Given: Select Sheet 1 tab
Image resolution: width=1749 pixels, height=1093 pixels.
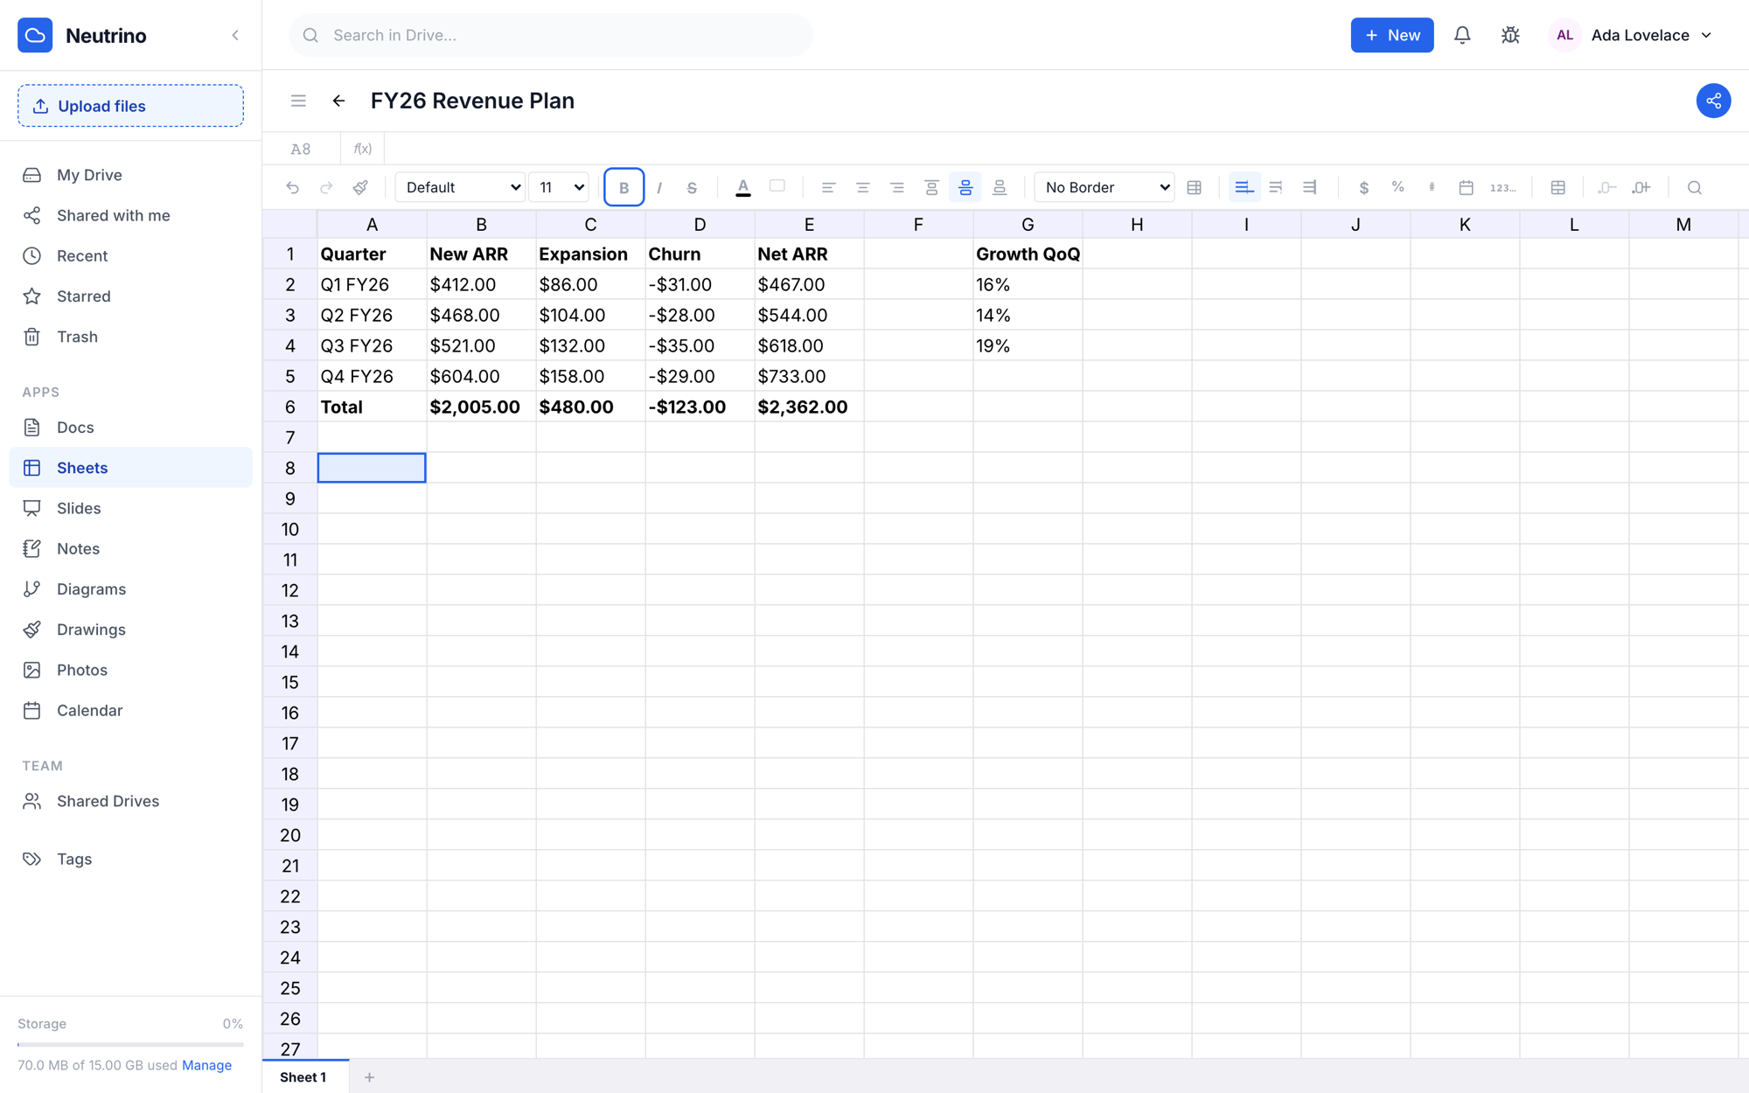Looking at the screenshot, I should point(303,1077).
